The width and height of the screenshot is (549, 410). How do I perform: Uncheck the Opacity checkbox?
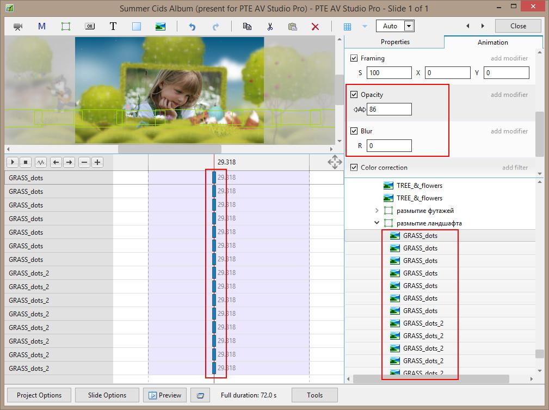[x=354, y=95]
